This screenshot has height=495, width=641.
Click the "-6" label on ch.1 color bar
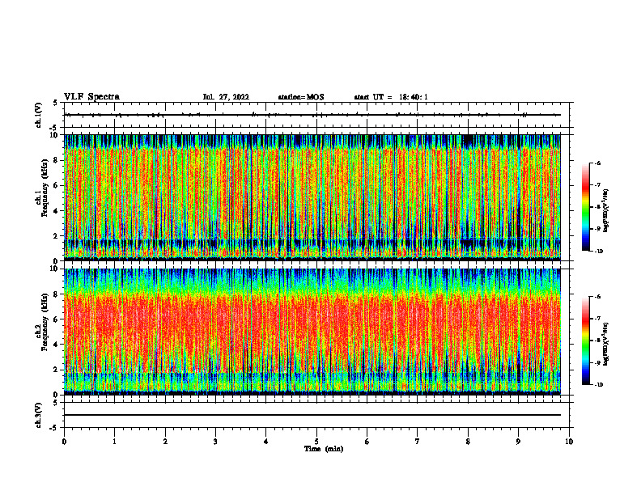click(597, 163)
